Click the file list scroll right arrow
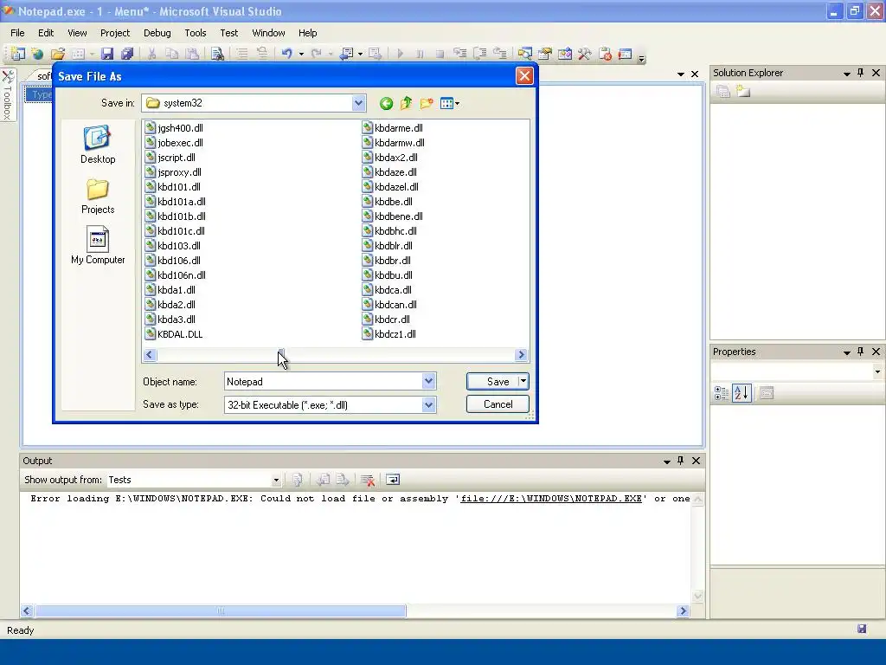The width and height of the screenshot is (886, 665). (521, 354)
